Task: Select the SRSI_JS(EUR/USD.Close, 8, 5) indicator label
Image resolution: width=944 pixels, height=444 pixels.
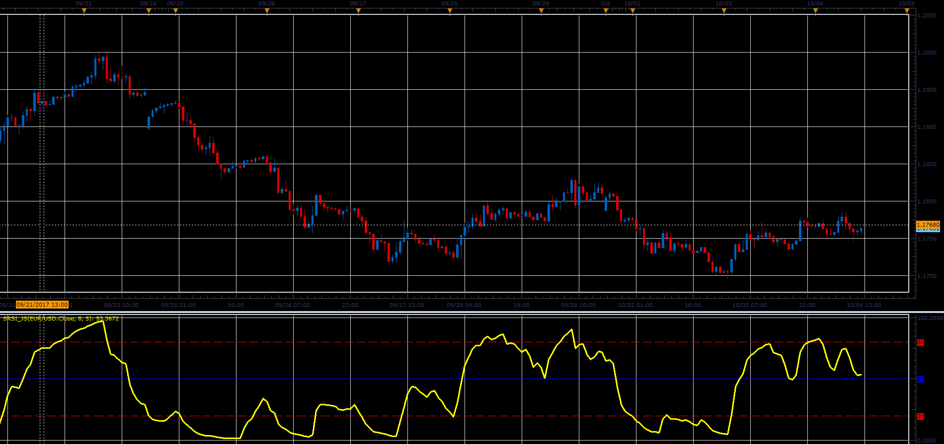Action: (61, 318)
